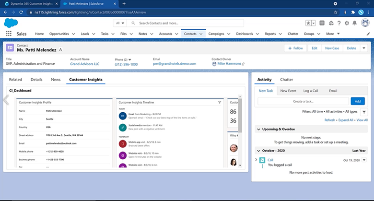The width and height of the screenshot is (374, 201).
Task: Open the Trailhead guidance icon
Action: click(x=331, y=23)
